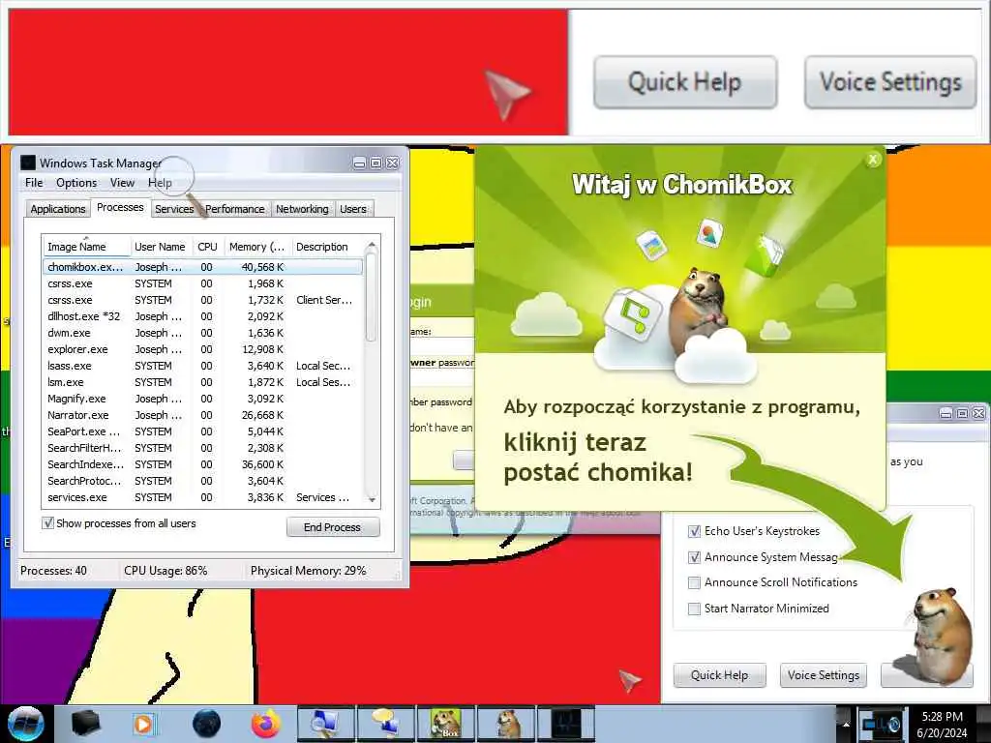The width and height of the screenshot is (991, 743).
Task: Click End Process button
Action: (x=333, y=527)
